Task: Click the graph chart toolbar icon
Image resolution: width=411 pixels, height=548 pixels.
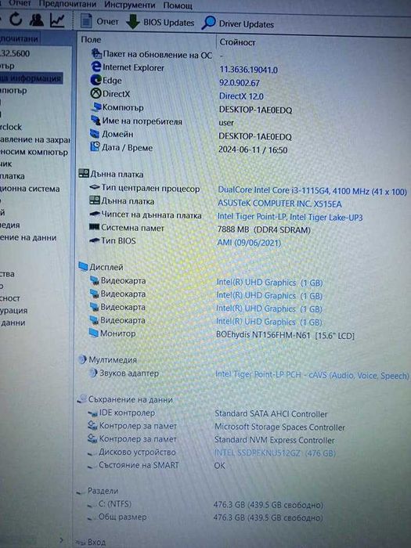Action: (x=57, y=20)
